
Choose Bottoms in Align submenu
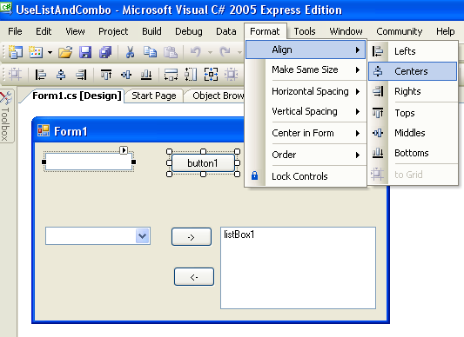point(413,153)
